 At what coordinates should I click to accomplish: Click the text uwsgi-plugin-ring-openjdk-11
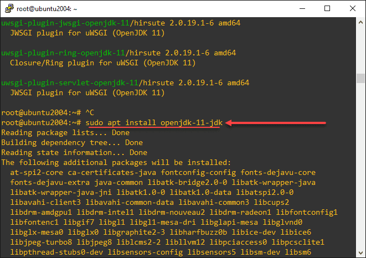[x=63, y=53]
